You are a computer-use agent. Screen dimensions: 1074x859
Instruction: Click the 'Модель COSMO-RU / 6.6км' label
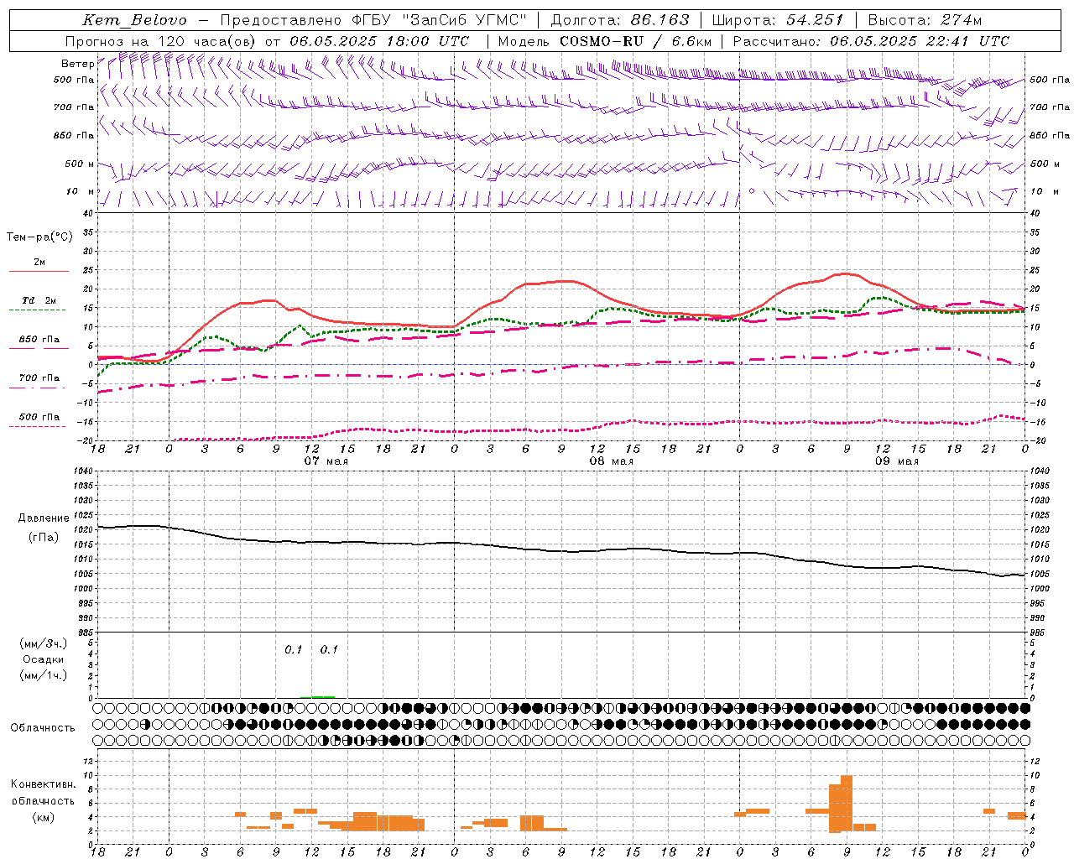(x=604, y=41)
